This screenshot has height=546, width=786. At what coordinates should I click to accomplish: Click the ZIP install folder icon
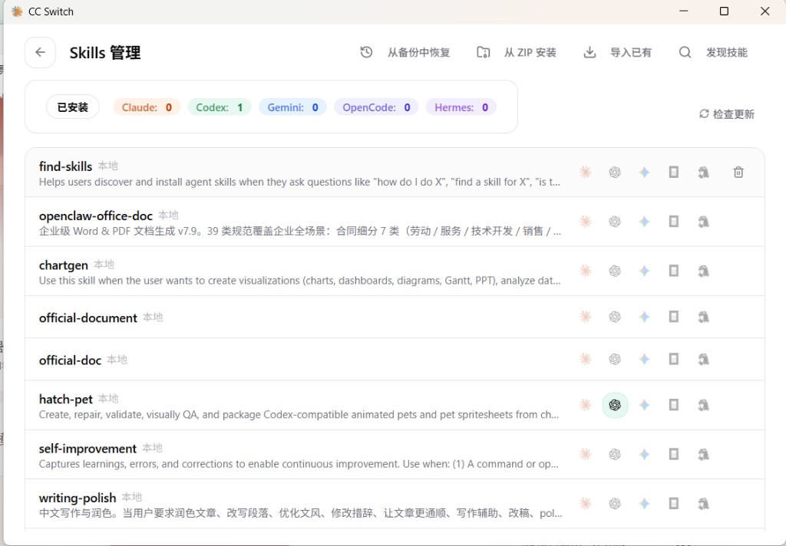pyautogui.click(x=484, y=52)
